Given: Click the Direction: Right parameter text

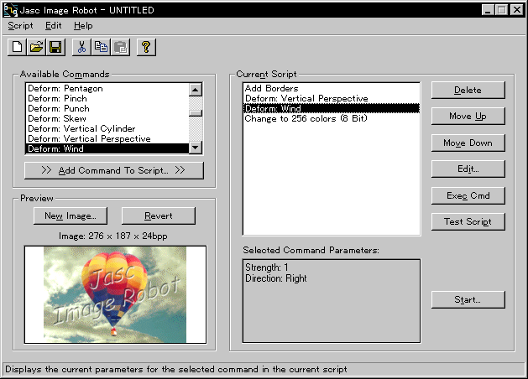Looking at the screenshot, I should (x=276, y=278).
